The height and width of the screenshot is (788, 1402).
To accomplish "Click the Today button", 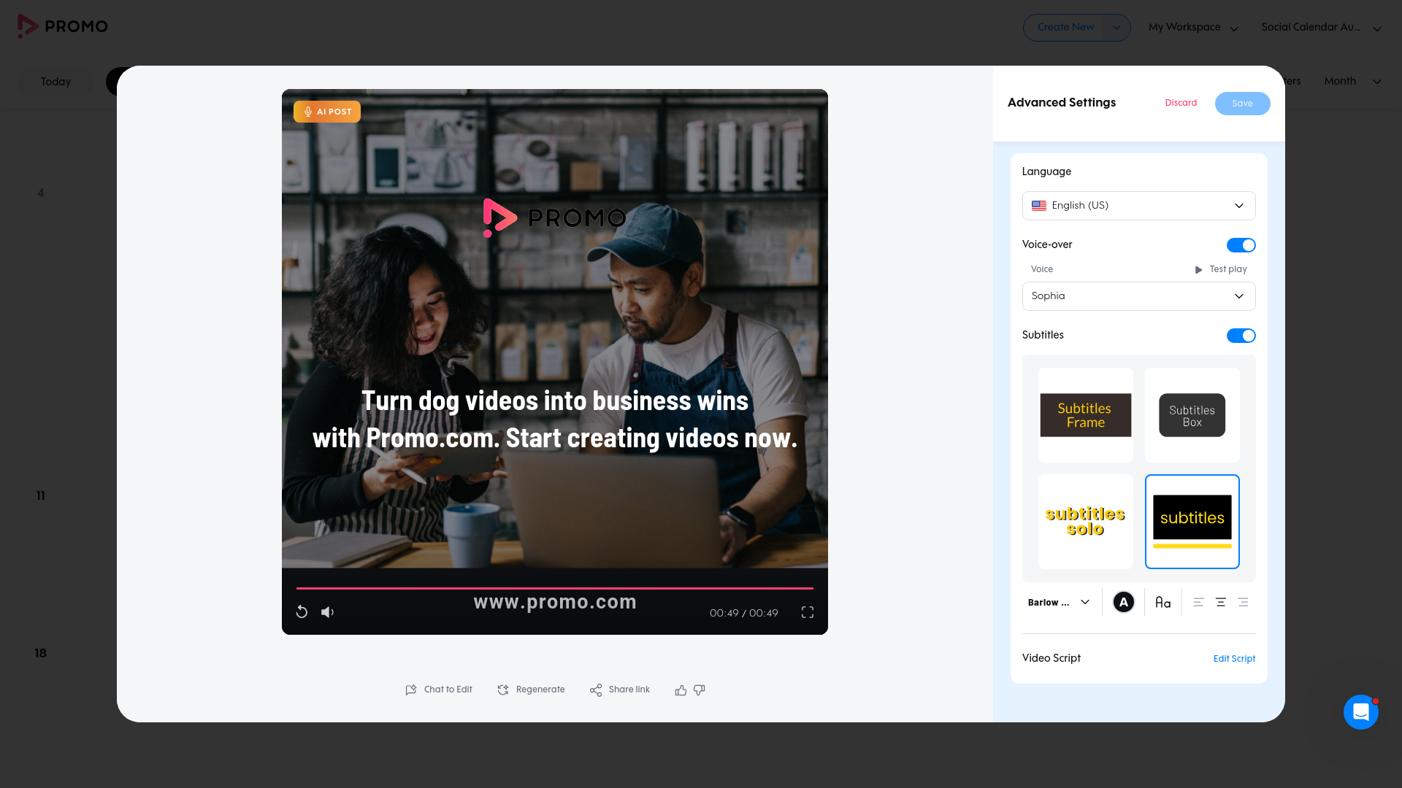I will point(55,82).
